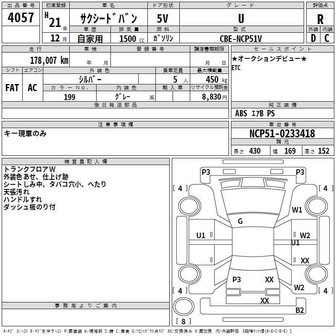Select the model code CBE-NCP51V
The width and height of the screenshot is (336, 336).
pos(241,39)
